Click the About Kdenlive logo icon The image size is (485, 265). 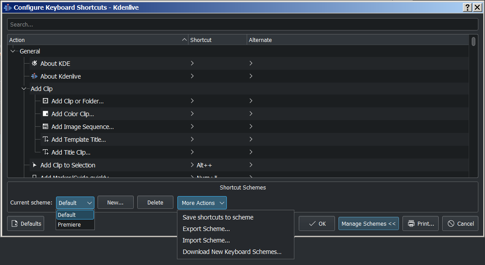coord(34,76)
